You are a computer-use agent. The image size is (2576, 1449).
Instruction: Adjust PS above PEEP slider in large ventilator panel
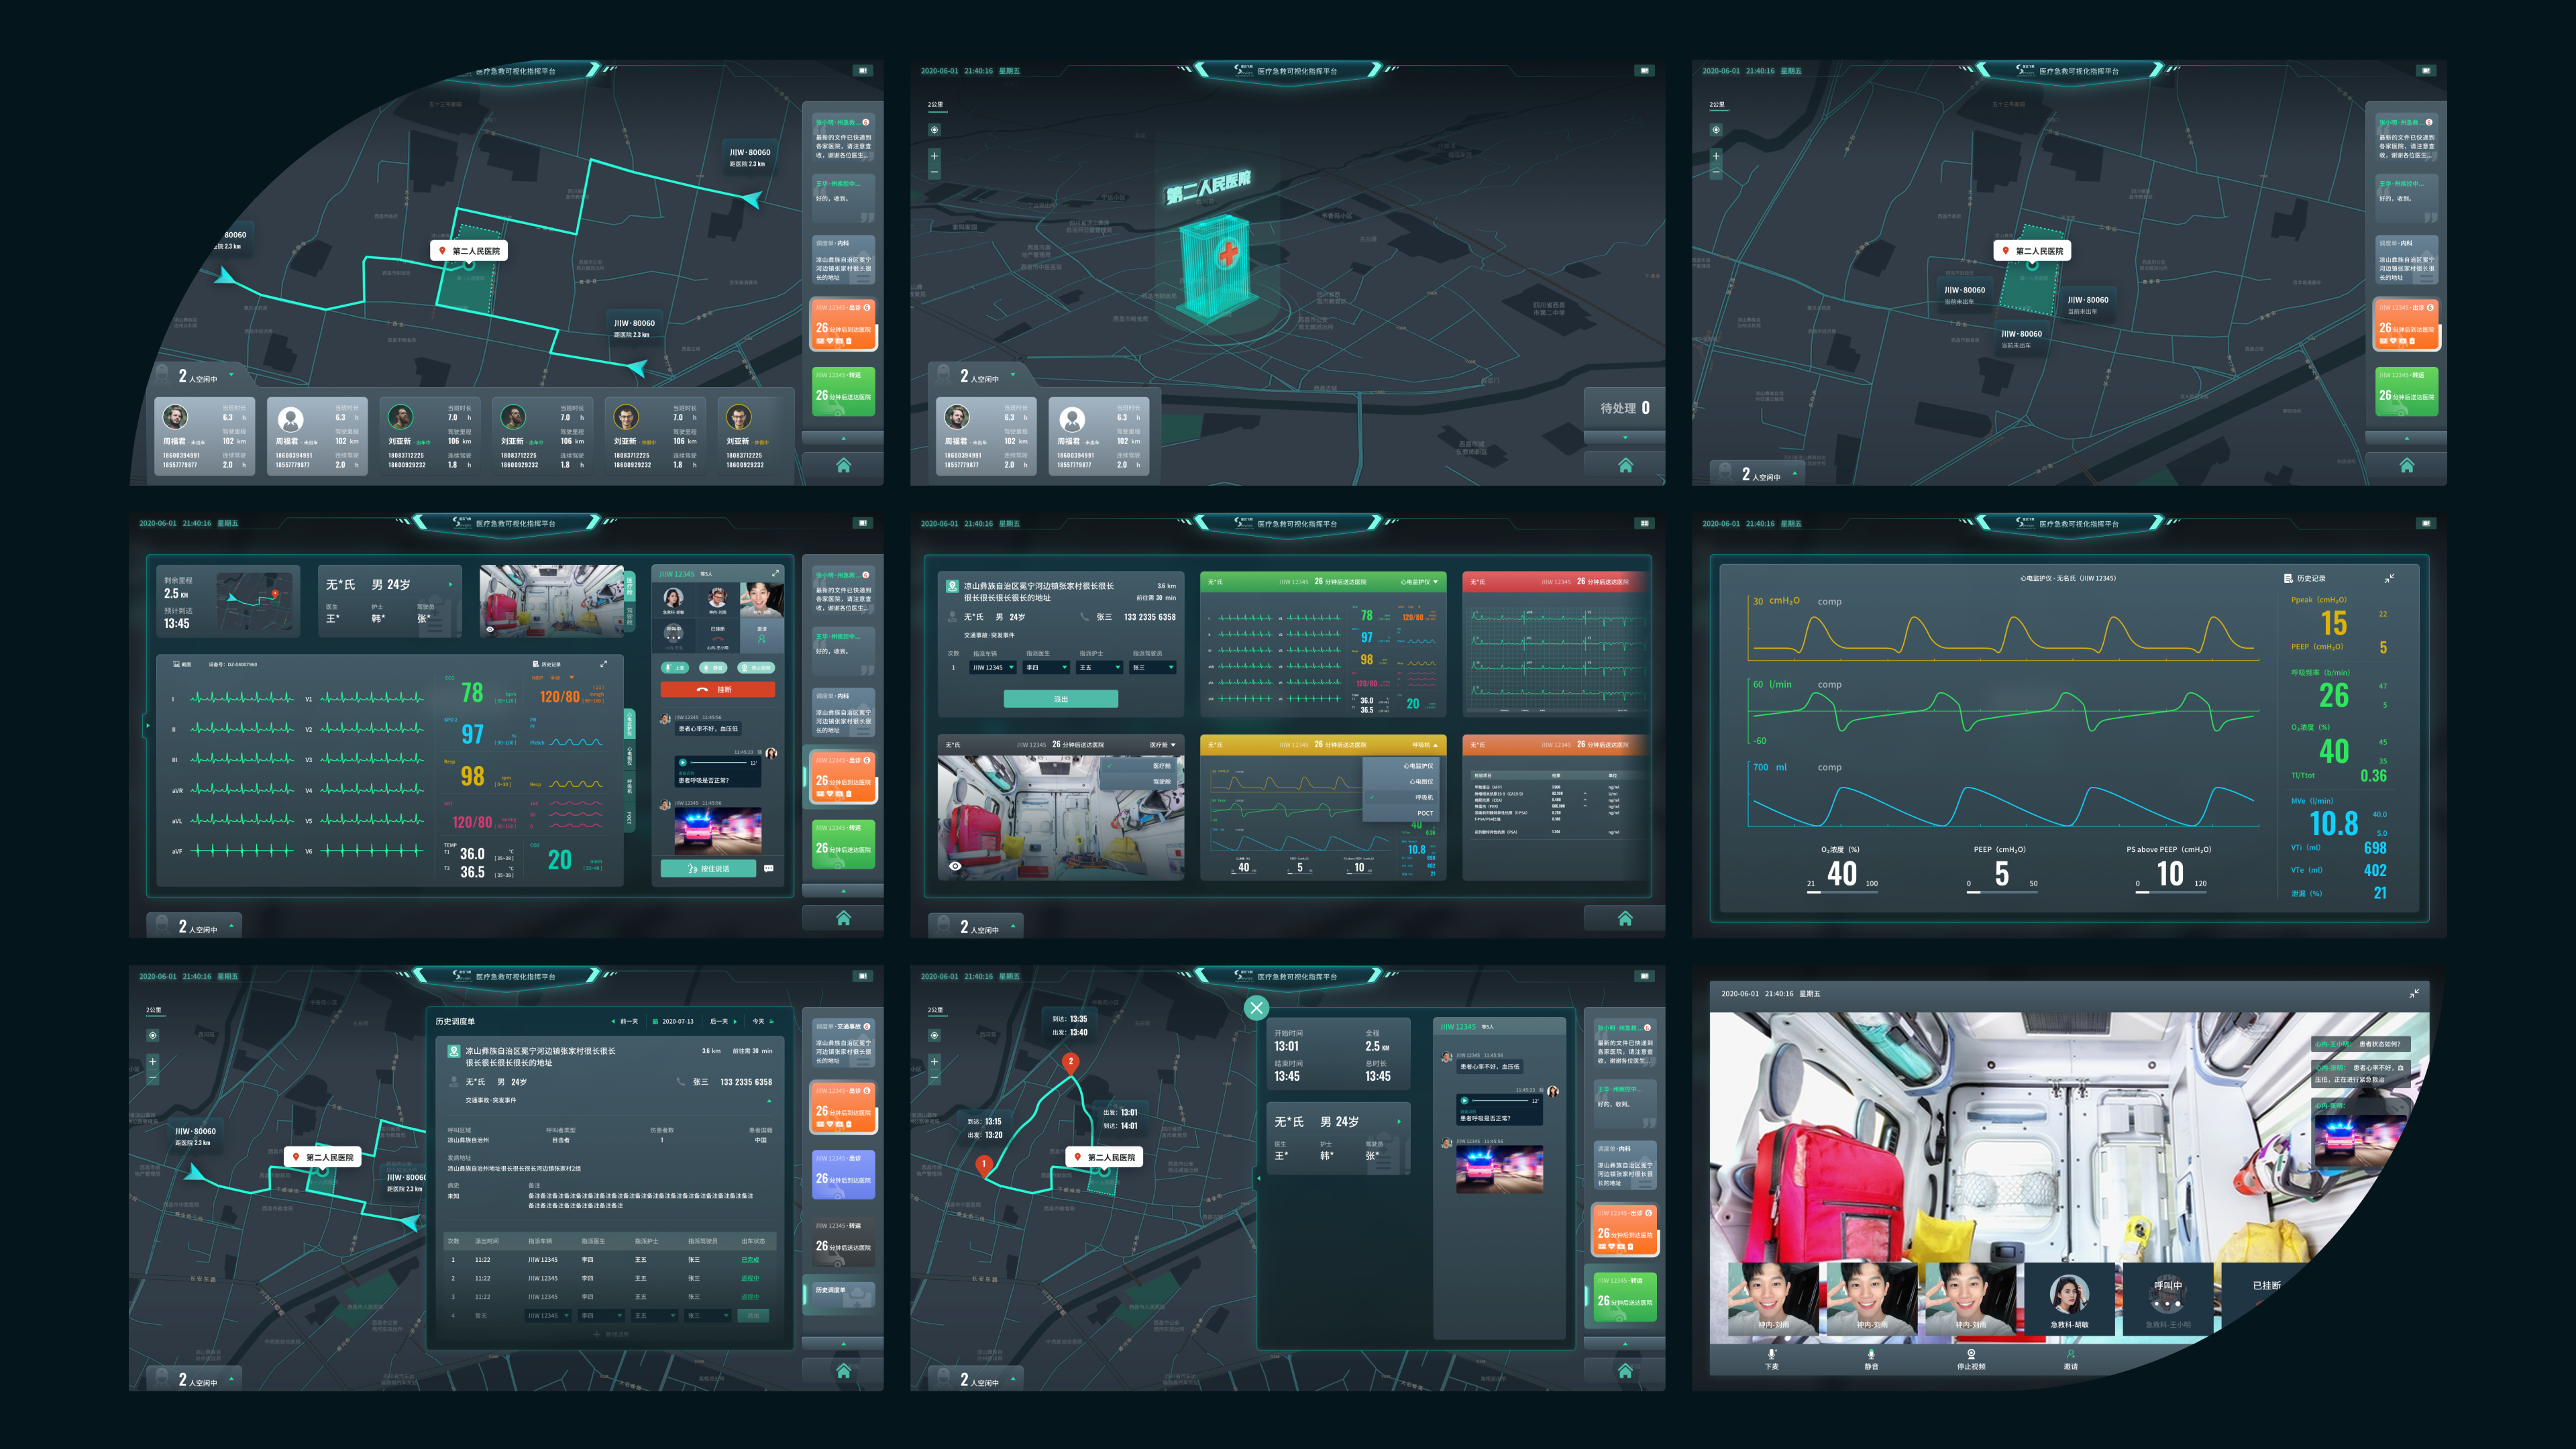pos(2170,891)
